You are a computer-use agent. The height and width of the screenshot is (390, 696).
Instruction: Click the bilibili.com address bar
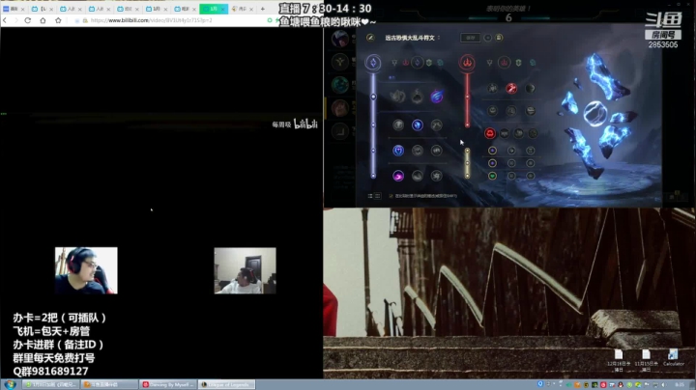tap(173, 20)
